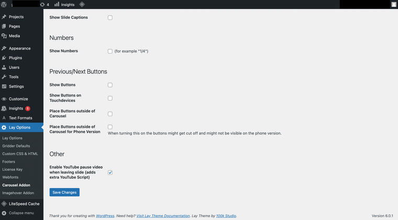This screenshot has height=220, width=398.
Task: Check the Show Numbers checkbox
Action: [110, 51]
